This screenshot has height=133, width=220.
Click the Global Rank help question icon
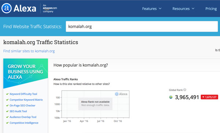(185, 90)
